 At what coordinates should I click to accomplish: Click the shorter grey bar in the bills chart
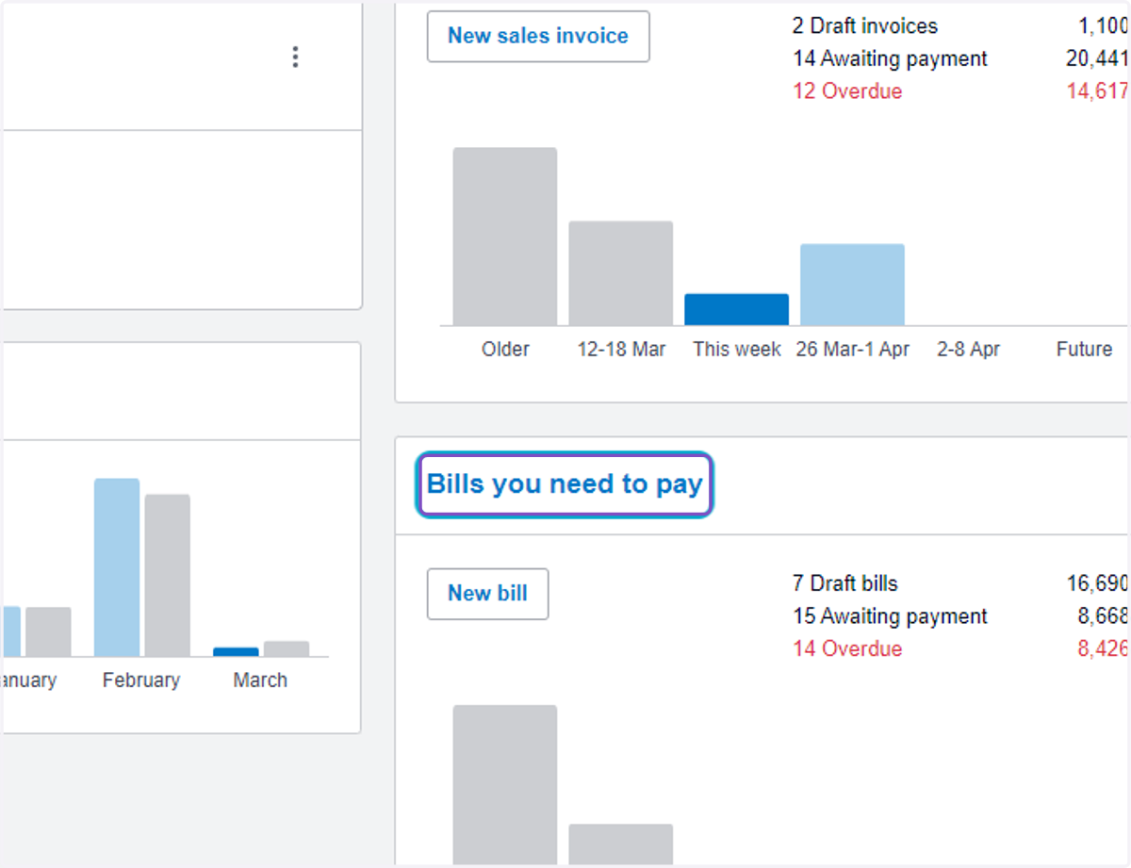(x=621, y=843)
